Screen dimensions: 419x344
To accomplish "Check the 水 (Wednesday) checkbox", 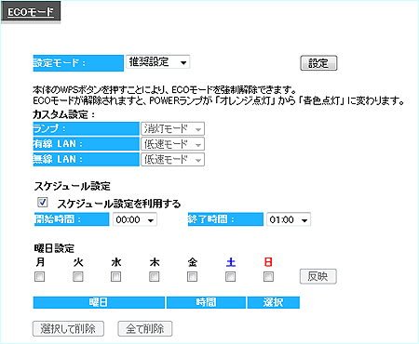I will click(x=115, y=276).
